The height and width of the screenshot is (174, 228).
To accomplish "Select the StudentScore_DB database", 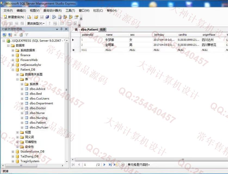I will pos(32,151).
